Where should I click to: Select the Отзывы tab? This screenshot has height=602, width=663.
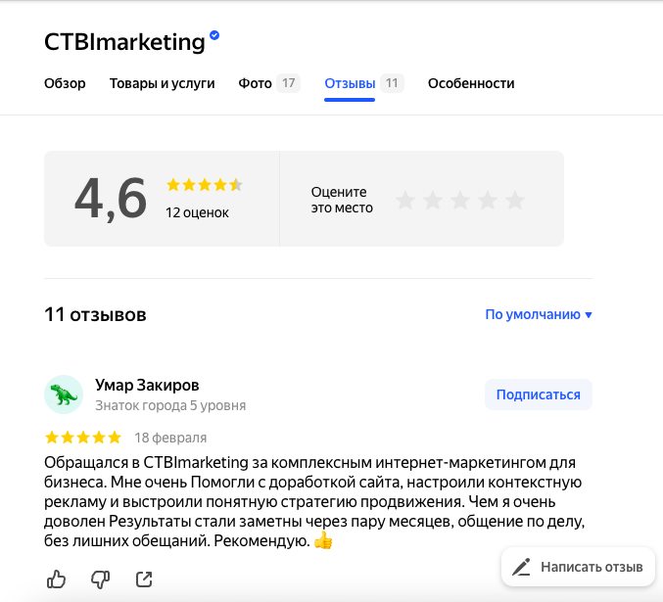point(363,83)
